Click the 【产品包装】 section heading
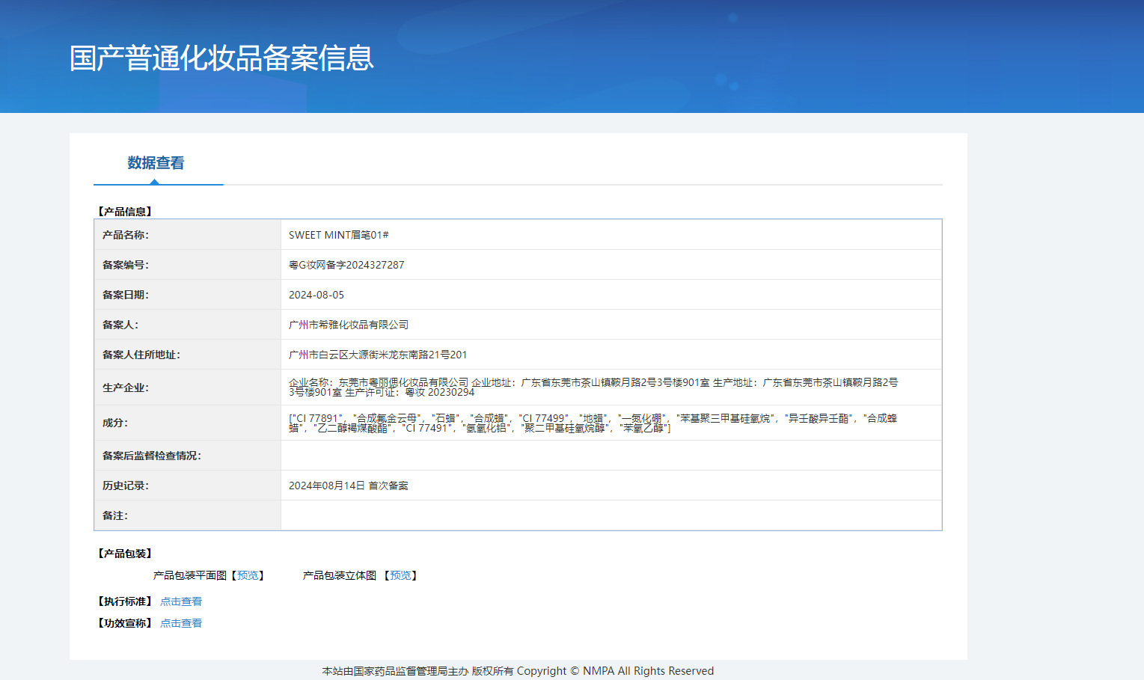Image resolution: width=1144 pixels, height=680 pixels. pyautogui.click(x=125, y=554)
